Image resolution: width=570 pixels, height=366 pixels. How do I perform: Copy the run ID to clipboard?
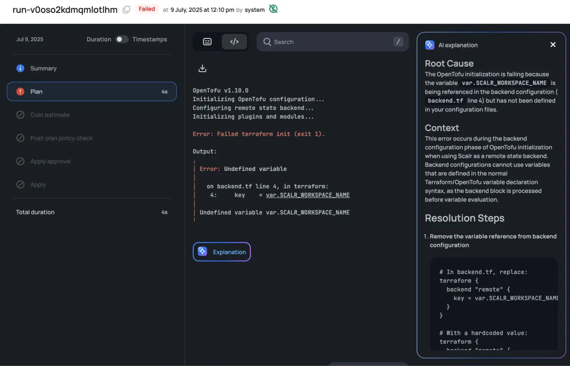(125, 9)
